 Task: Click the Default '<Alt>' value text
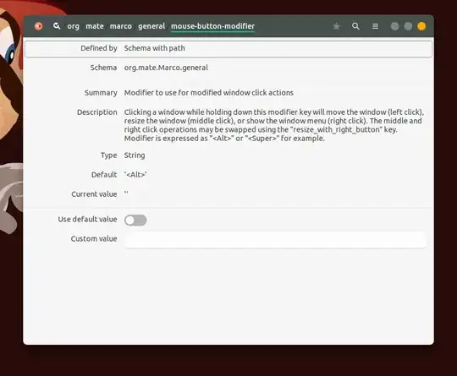tap(135, 175)
